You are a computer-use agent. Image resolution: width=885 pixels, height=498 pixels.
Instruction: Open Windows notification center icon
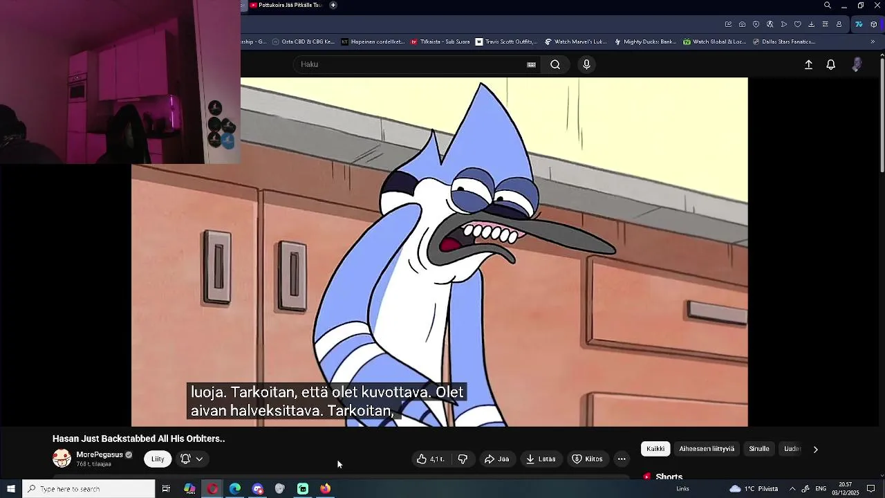[x=871, y=489]
